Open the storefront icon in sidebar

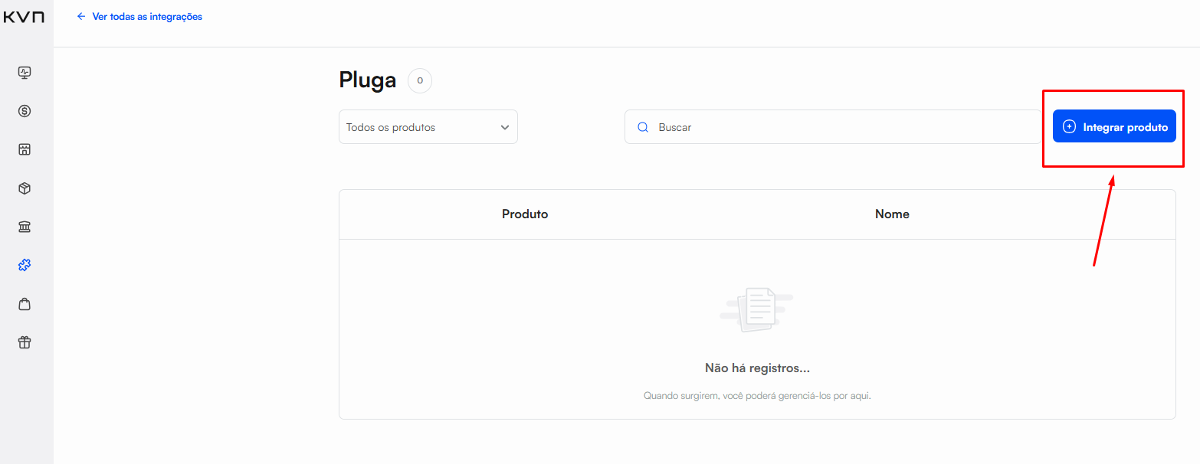point(25,149)
